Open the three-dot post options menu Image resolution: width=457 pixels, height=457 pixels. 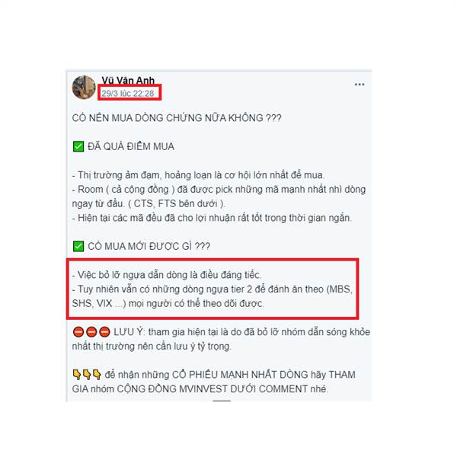(x=359, y=85)
